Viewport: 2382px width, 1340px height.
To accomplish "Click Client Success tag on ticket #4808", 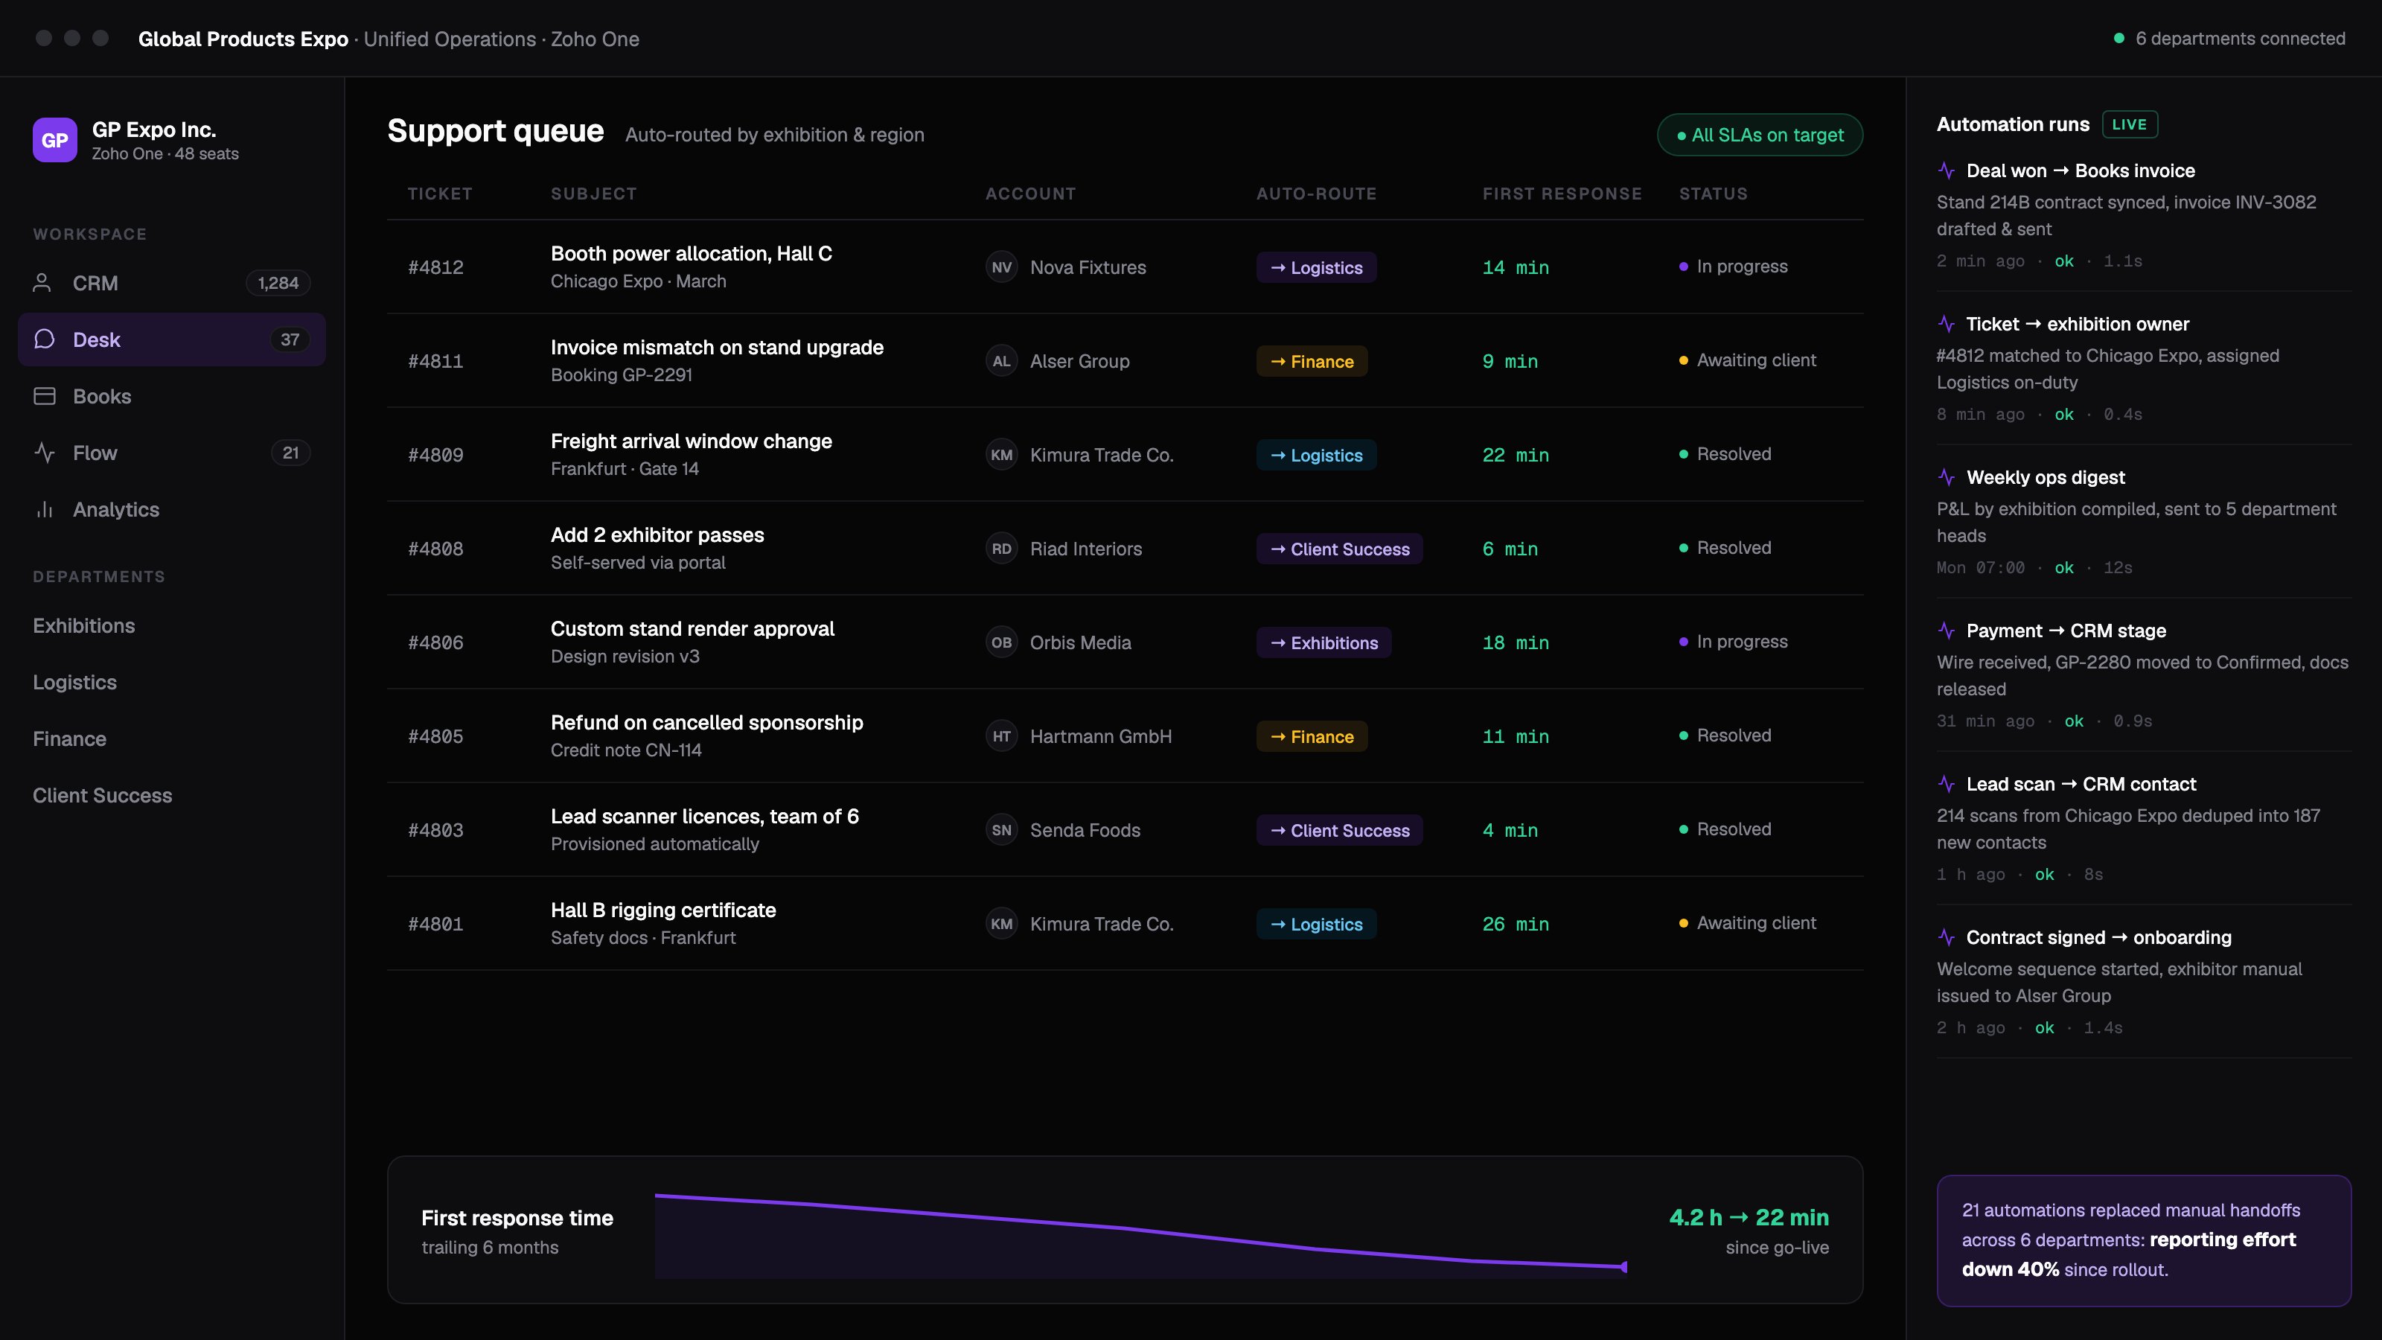I will (x=1339, y=549).
